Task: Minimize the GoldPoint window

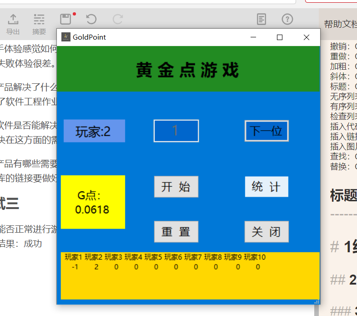Action: point(253,37)
